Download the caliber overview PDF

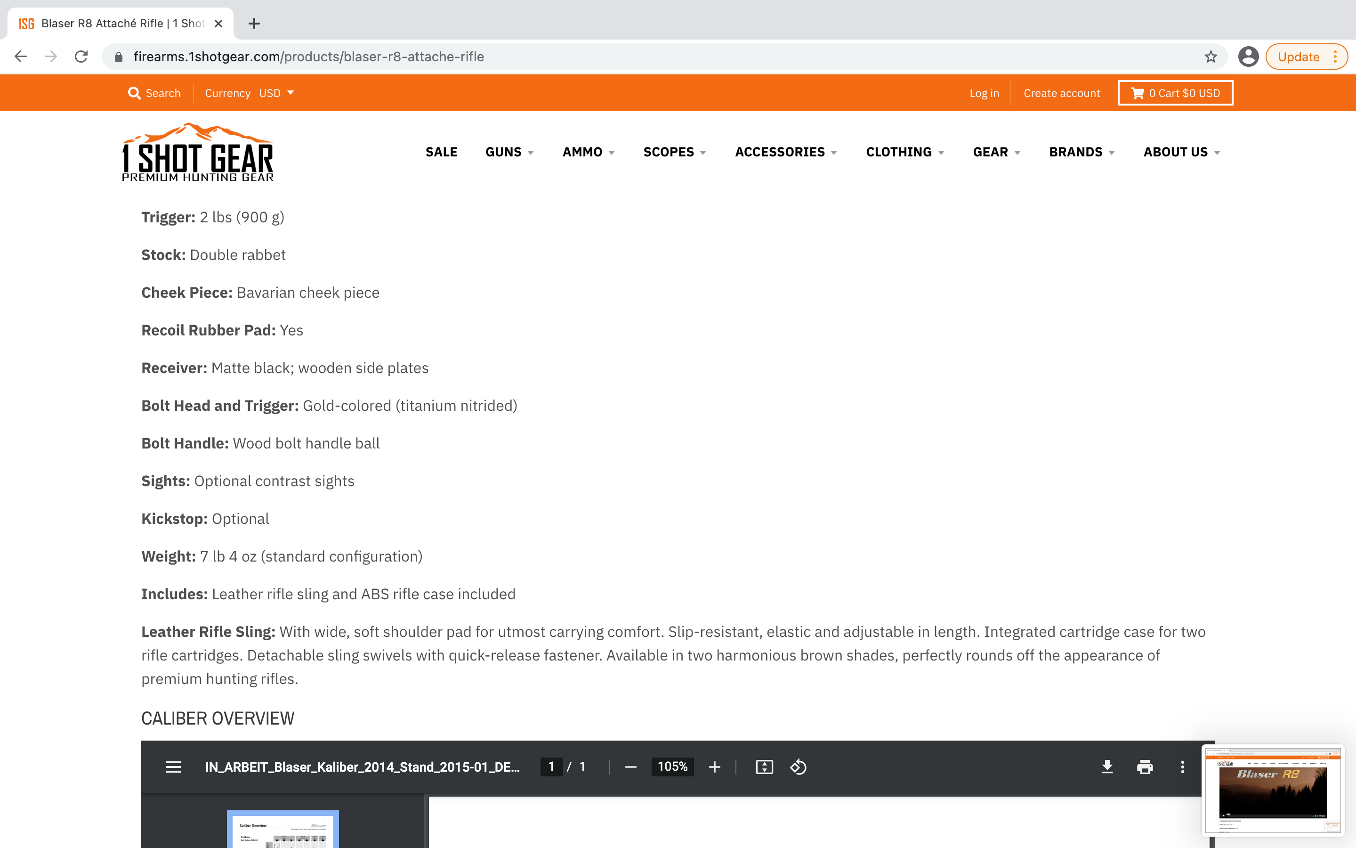point(1107,766)
